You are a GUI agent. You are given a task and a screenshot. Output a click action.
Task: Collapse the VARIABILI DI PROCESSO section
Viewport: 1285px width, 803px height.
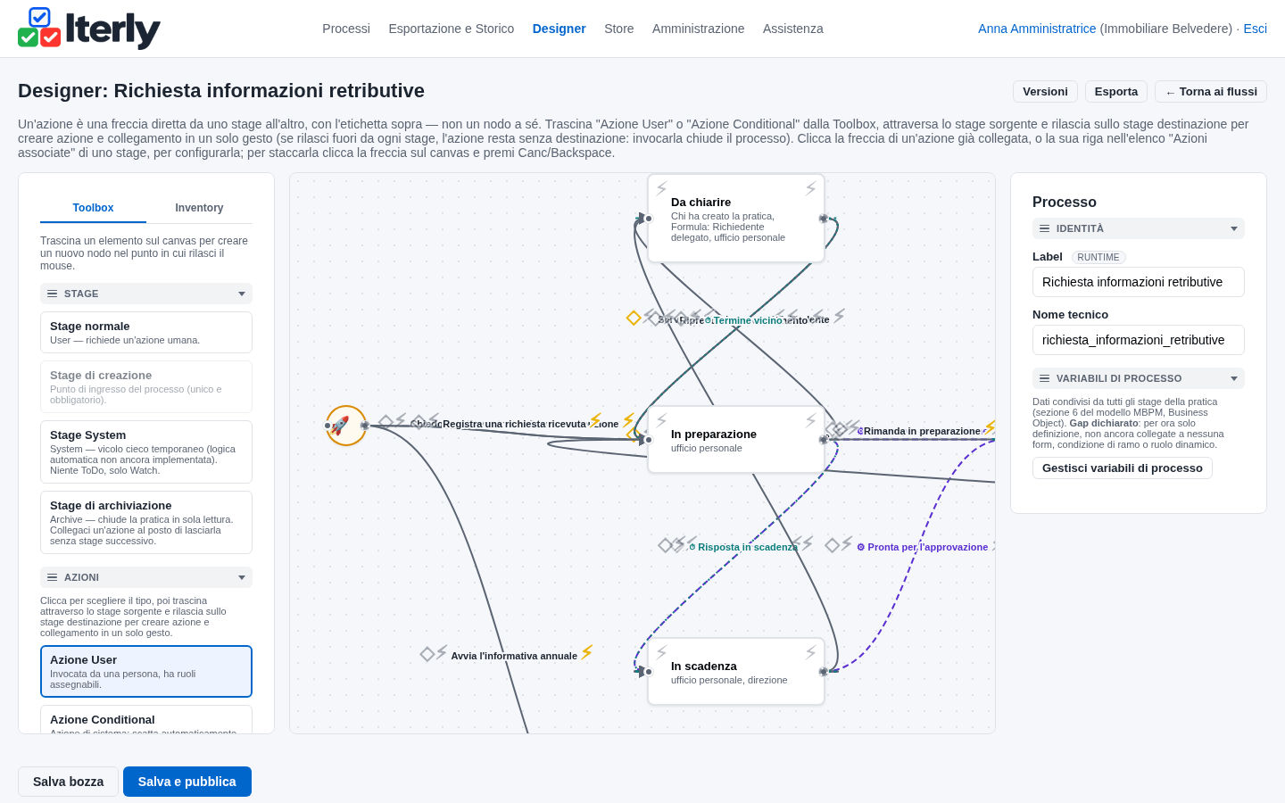tap(1234, 378)
